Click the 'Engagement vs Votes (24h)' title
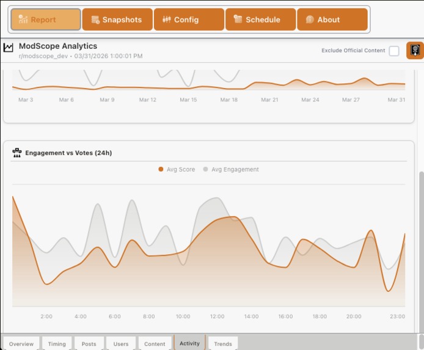424x350 pixels. (68, 153)
